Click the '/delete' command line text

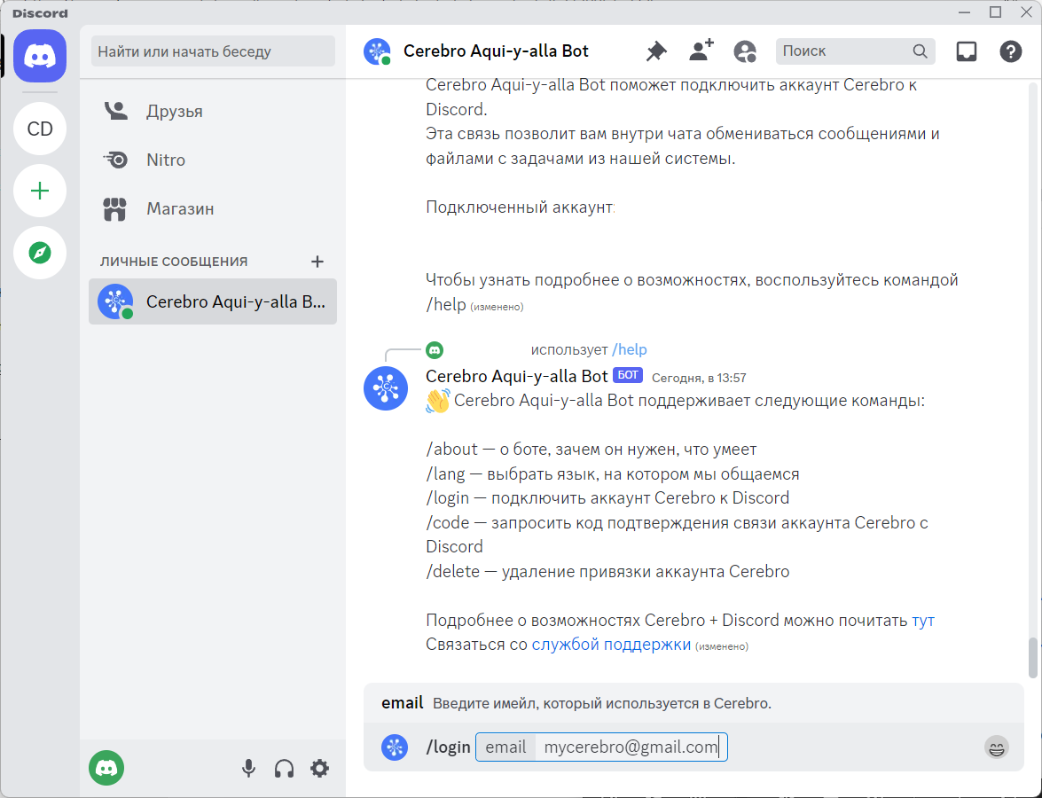(607, 572)
